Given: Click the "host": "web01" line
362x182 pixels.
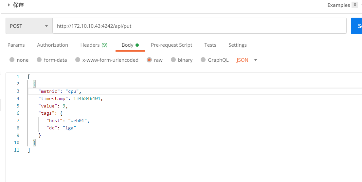Looking at the screenshot, I should [68, 121].
